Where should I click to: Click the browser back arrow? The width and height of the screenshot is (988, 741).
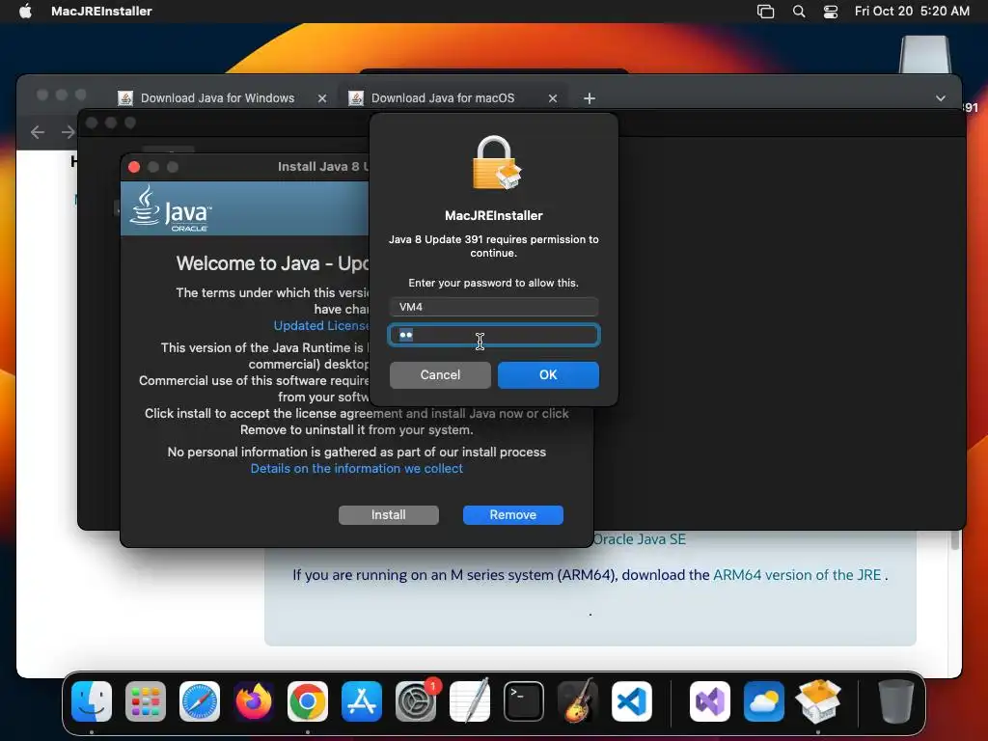point(38,131)
